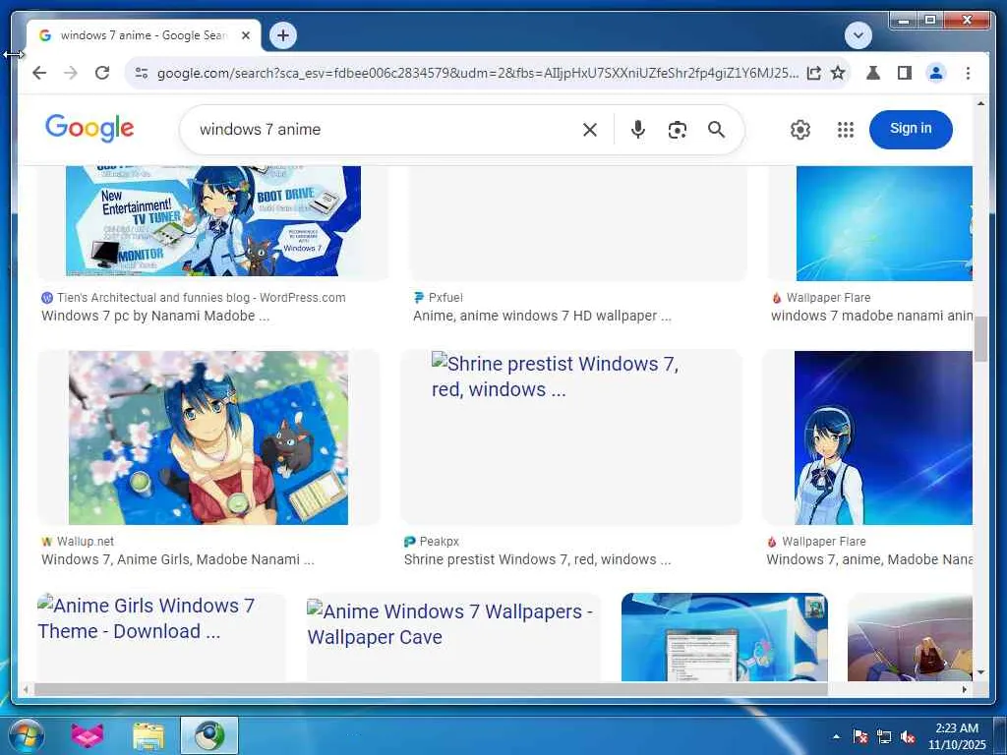This screenshot has height=755, width=1007.
Task: Open 'Anime, anime windows 7 HD wallpaper' link
Action: 542,316
